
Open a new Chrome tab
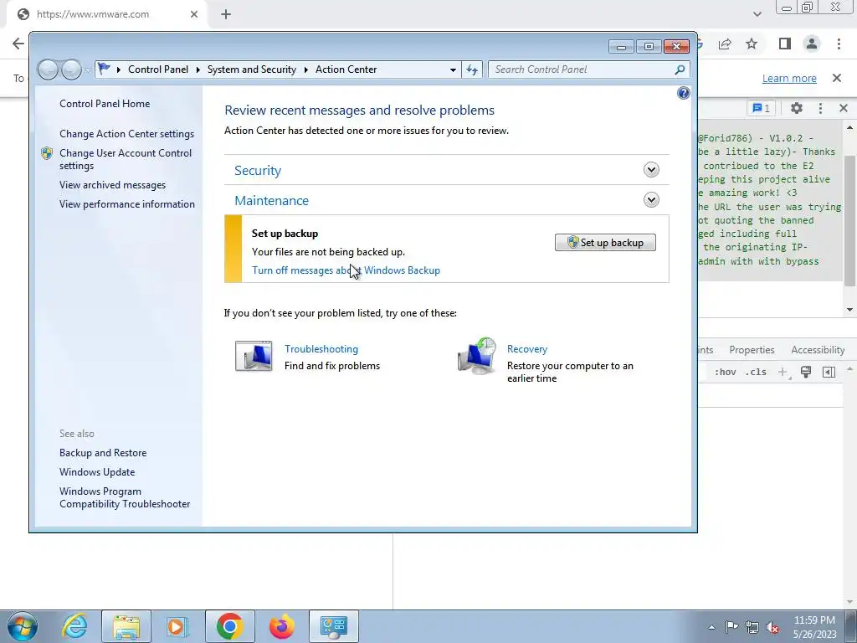(226, 14)
